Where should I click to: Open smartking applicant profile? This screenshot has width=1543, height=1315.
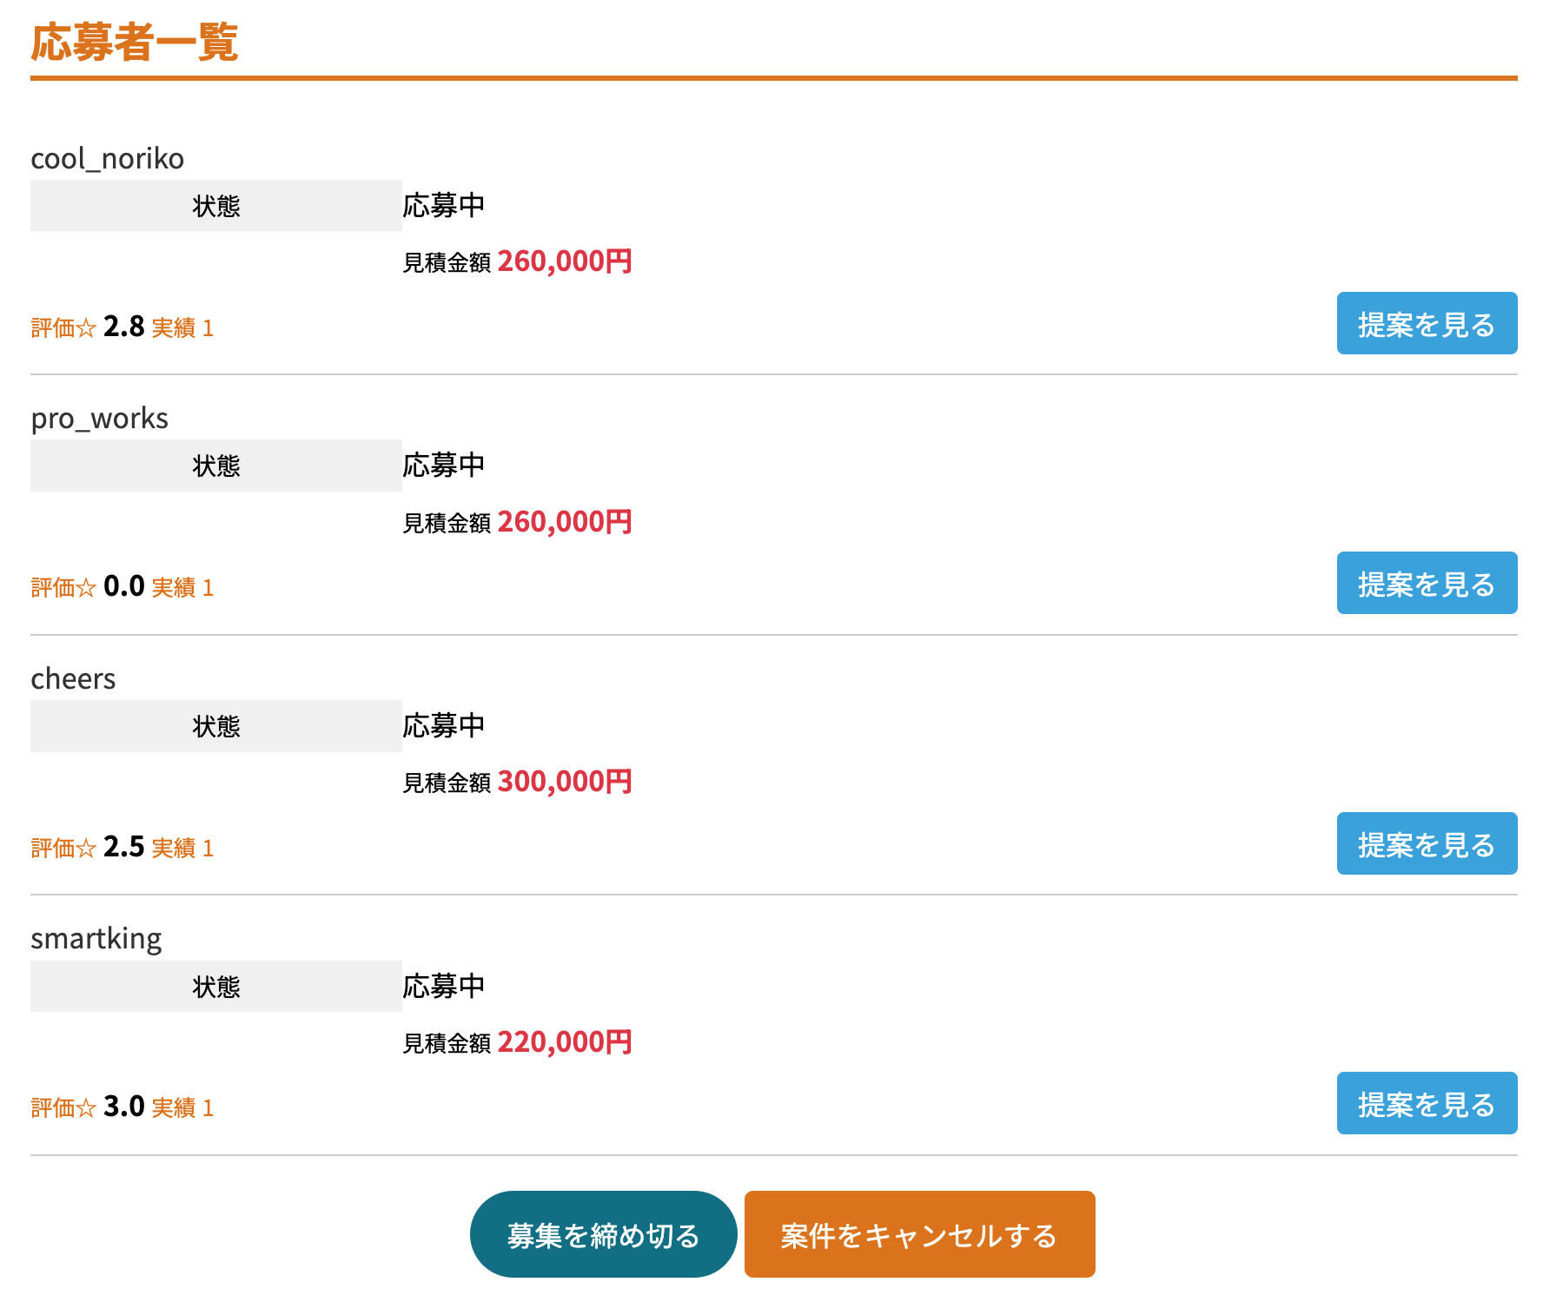coord(96,939)
